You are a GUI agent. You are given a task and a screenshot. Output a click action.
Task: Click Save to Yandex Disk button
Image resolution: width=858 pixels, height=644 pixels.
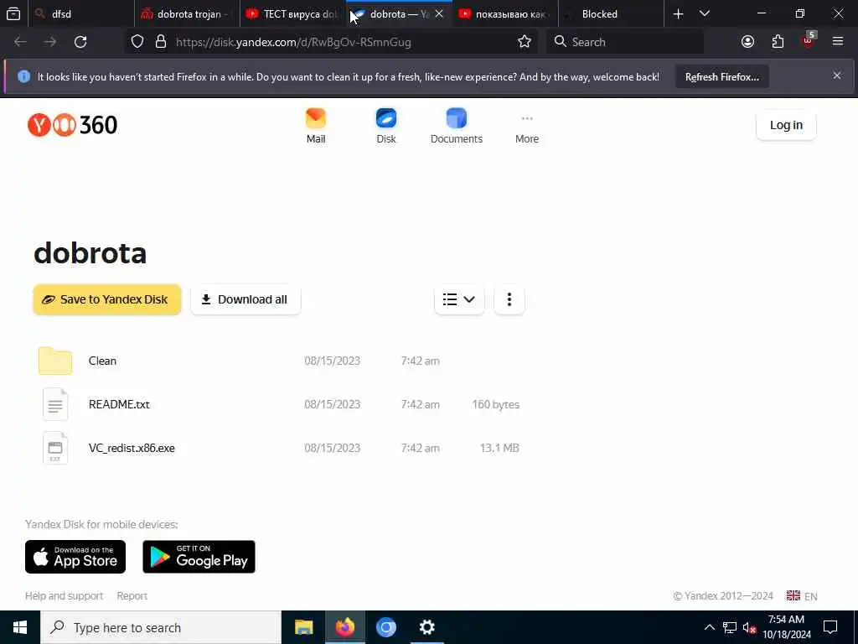107,299
